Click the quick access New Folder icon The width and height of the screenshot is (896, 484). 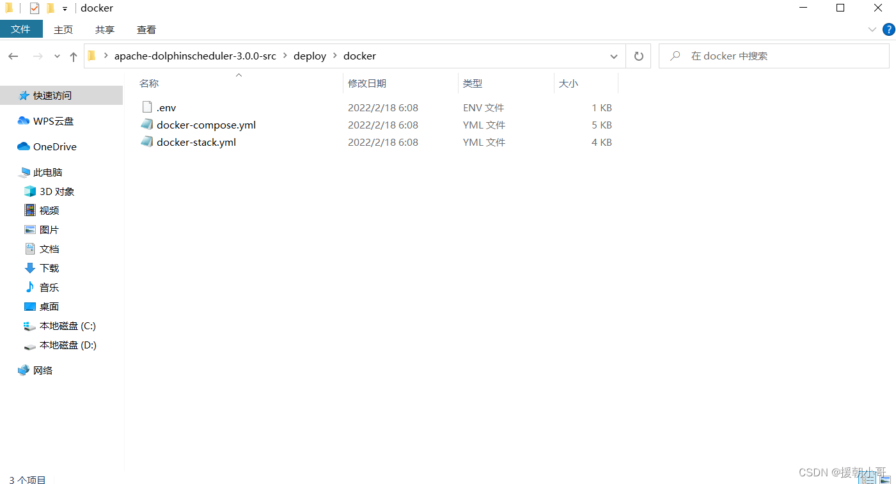coord(51,8)
